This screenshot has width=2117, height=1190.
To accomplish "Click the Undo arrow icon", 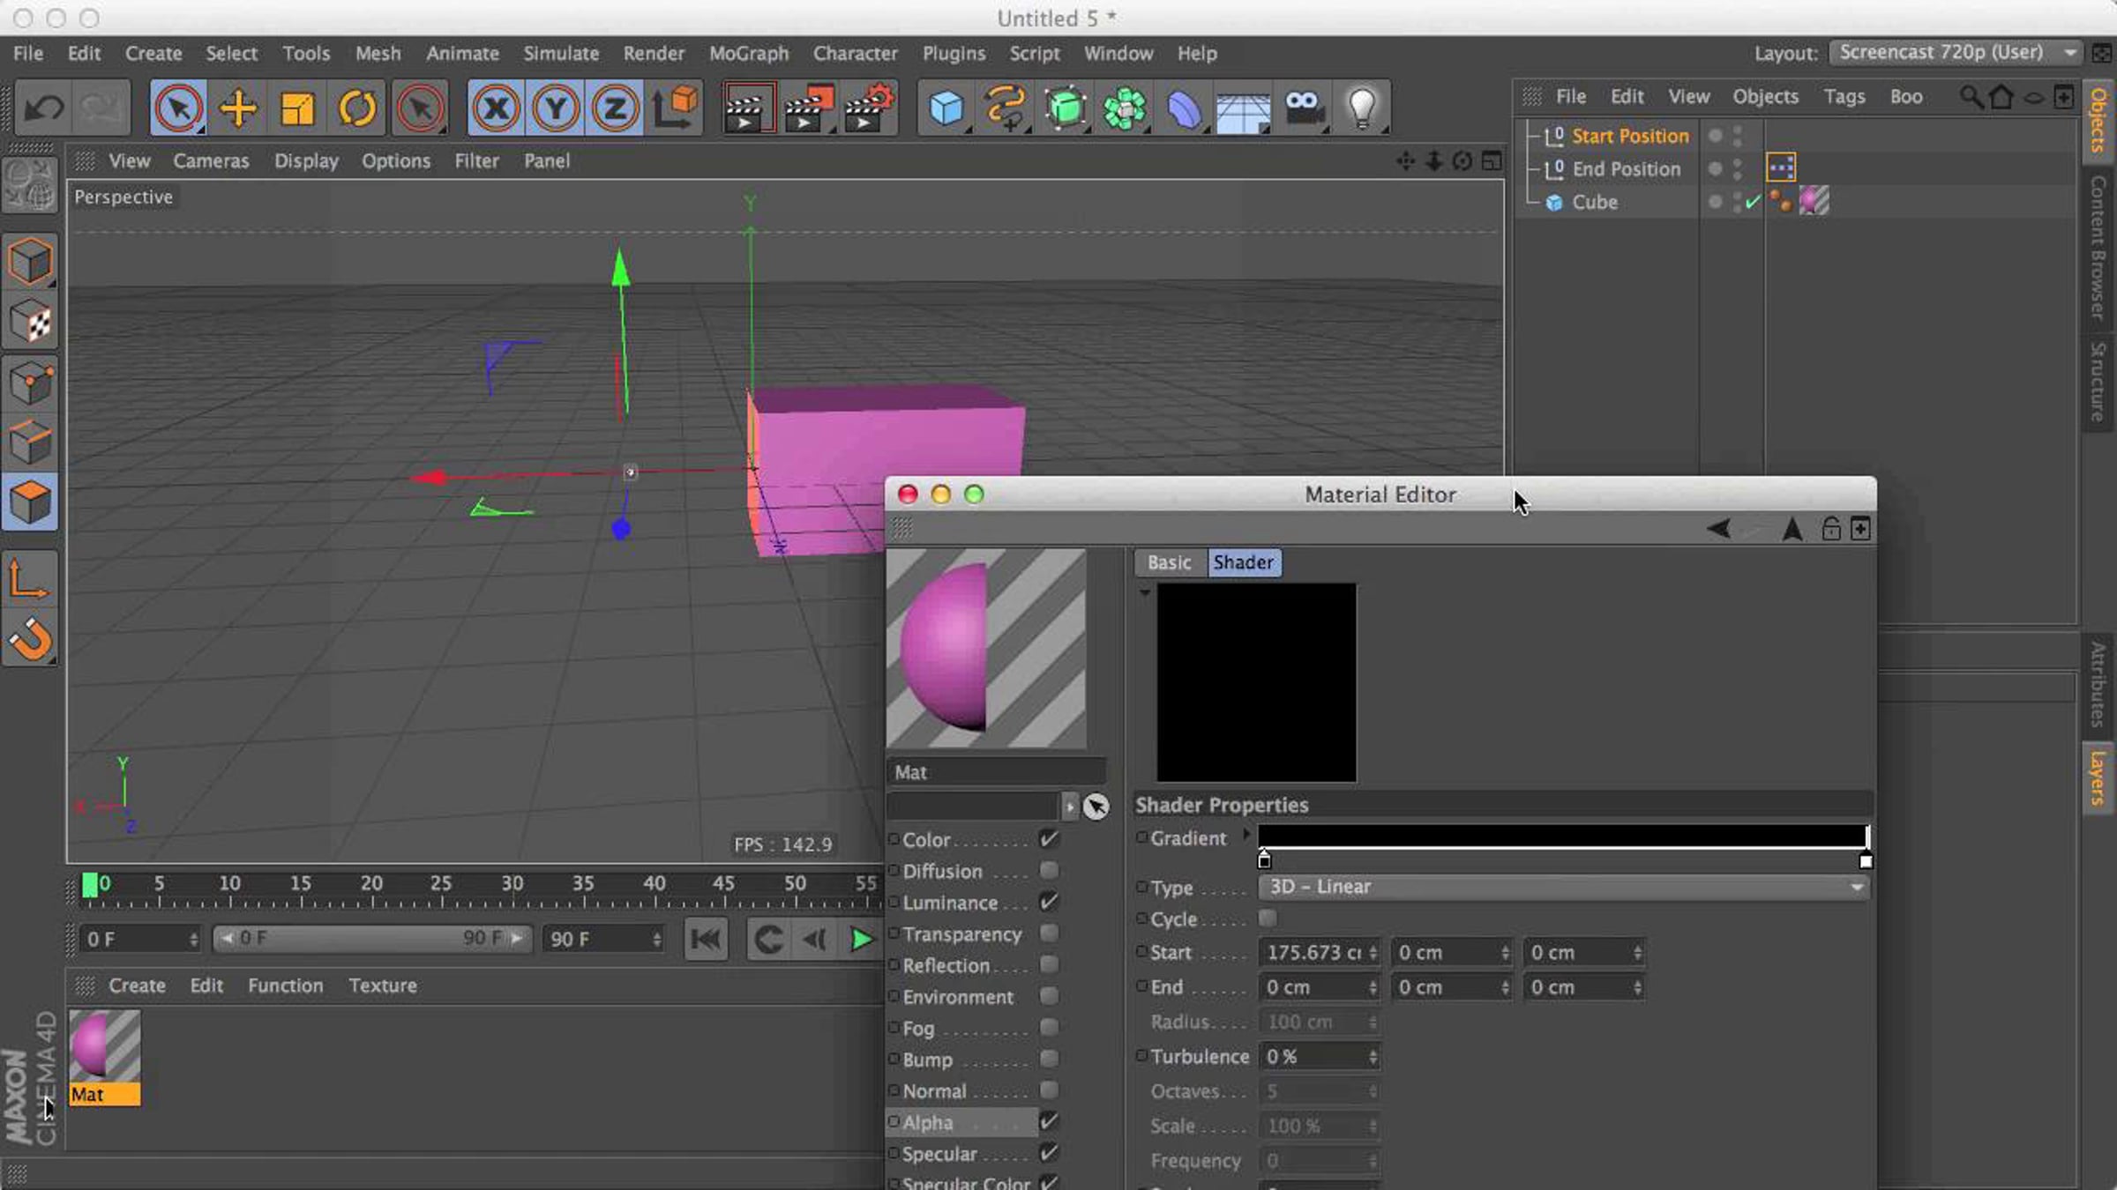I will [44, 108].
